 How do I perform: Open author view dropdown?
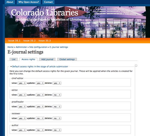(22, 130)
